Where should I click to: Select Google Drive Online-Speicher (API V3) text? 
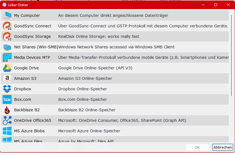95,68
